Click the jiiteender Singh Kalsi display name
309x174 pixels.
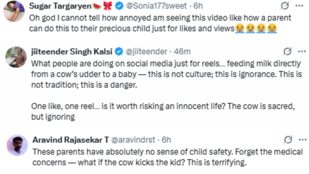[x=72, y=52]
